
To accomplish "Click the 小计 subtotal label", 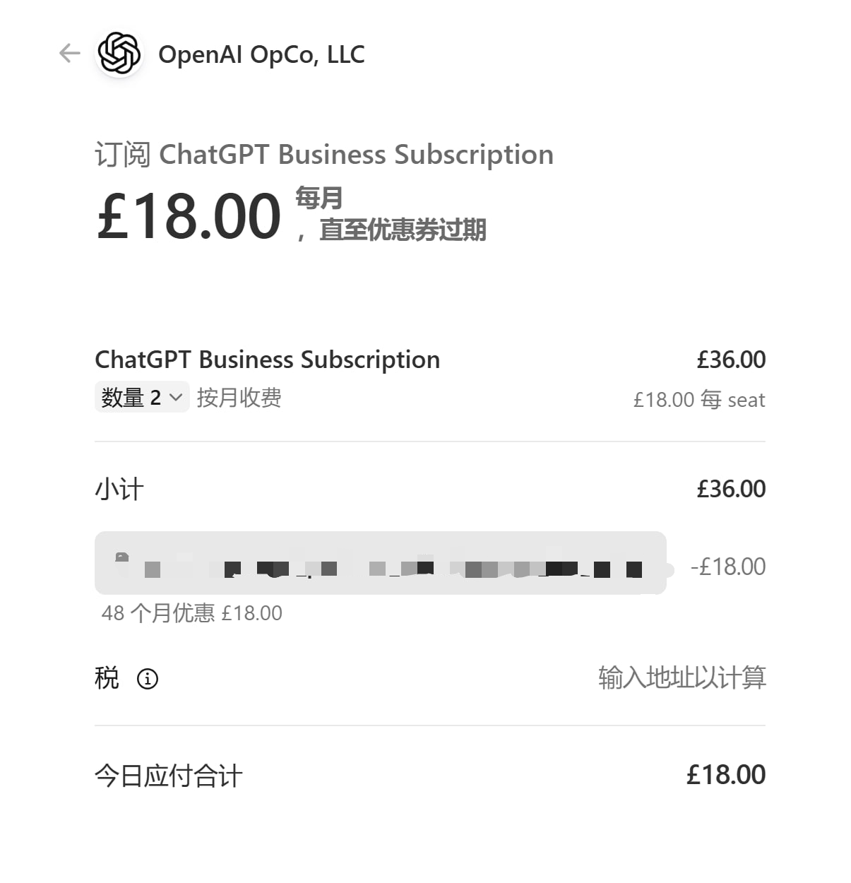I will tap(119, 489).
